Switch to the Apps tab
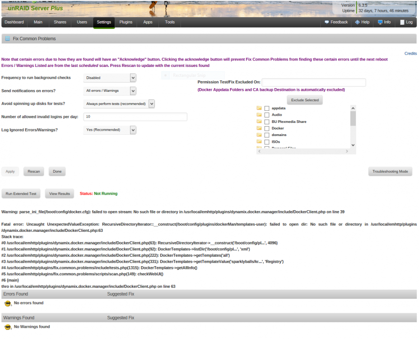 148,22
